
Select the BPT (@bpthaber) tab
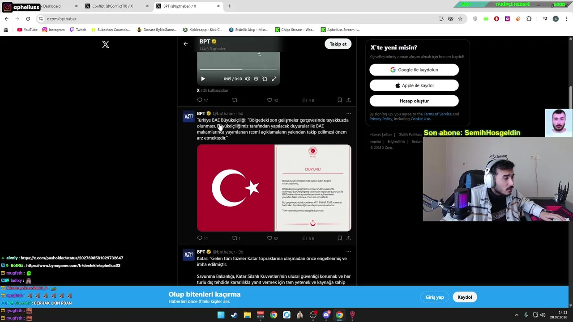pyautogui.click(x=188, y=6)
